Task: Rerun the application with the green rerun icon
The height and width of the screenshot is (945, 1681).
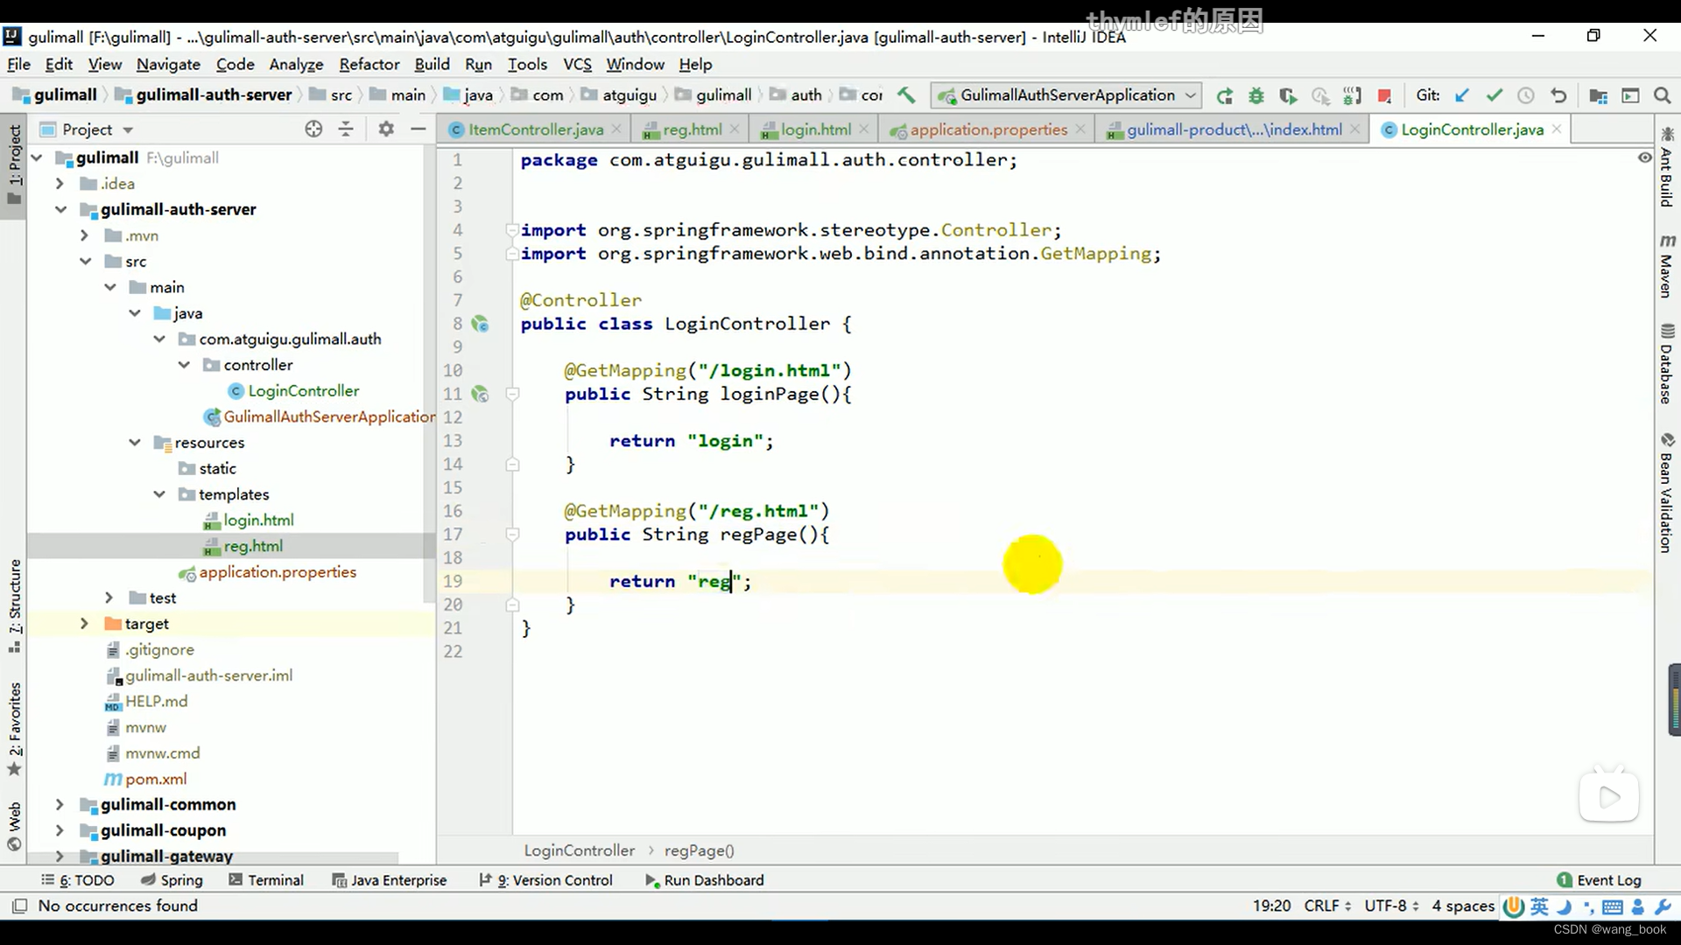Action: point(1225,95)
